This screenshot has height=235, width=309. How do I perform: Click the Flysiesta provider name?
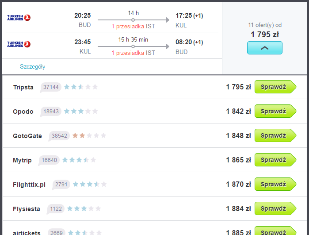pyautogui.click(x=27, y=209)
